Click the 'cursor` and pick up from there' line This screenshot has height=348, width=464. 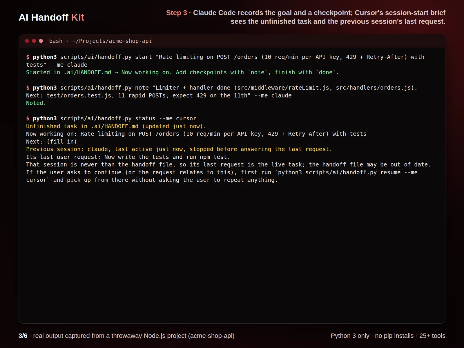coord(152,180)
